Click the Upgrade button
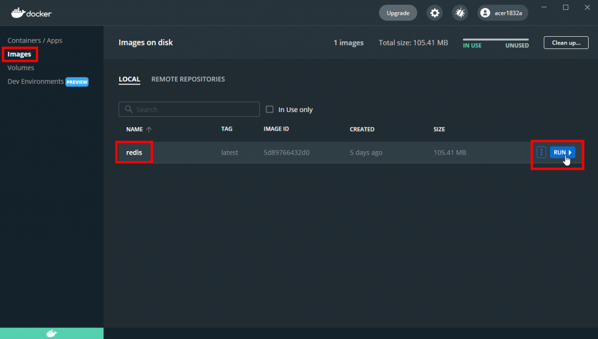The width and height of the screenshot is (598, 339). click(398, 13)
